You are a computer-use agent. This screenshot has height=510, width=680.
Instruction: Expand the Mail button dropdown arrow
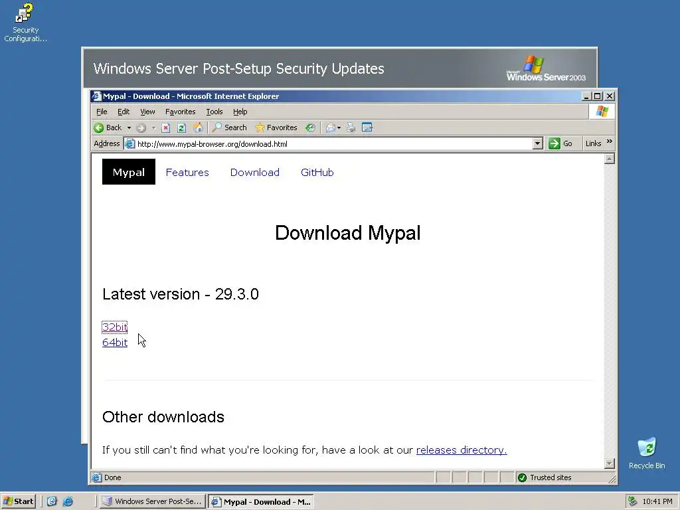click(339, 127)
